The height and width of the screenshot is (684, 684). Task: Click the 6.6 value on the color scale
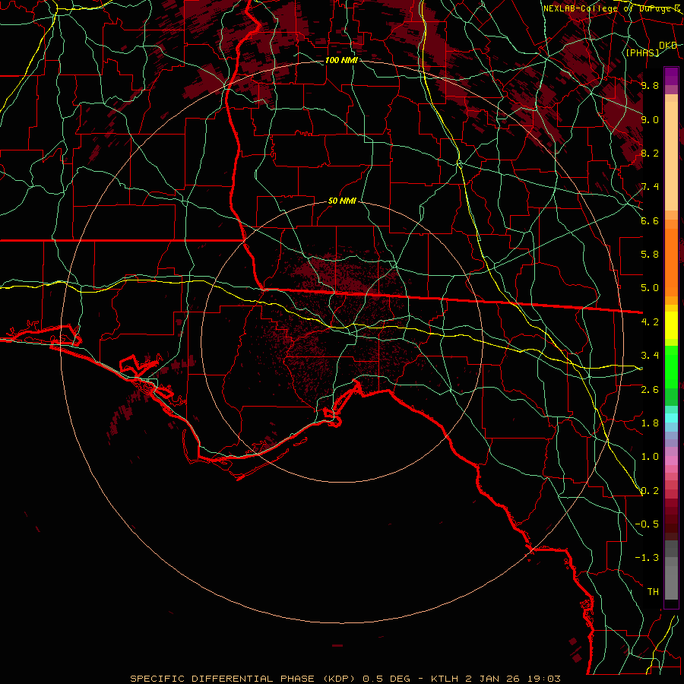coord(650,220)
